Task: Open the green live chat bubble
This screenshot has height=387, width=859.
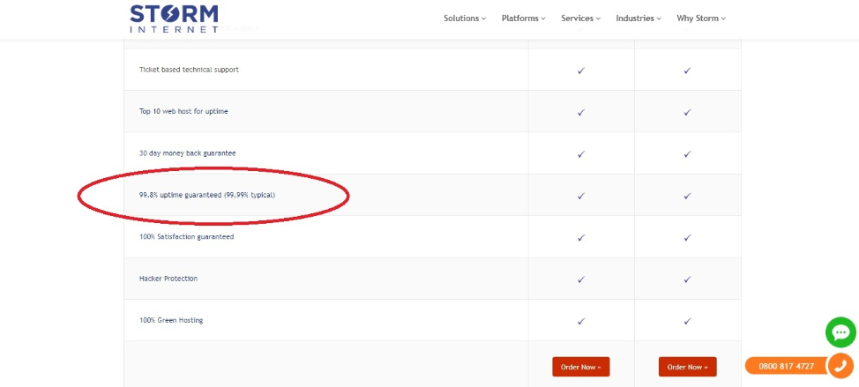Action: tap(840, 332)
